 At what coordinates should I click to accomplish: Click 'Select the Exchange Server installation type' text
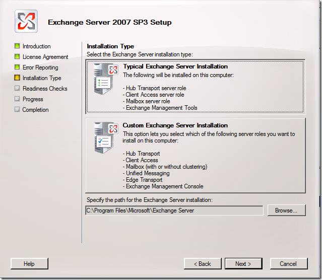[x=140, y=54]
